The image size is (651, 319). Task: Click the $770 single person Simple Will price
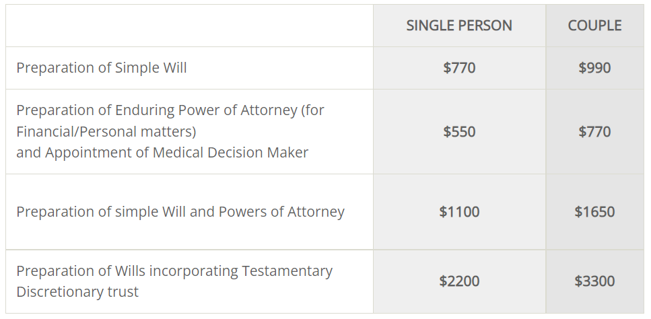[x=459, y=68]
